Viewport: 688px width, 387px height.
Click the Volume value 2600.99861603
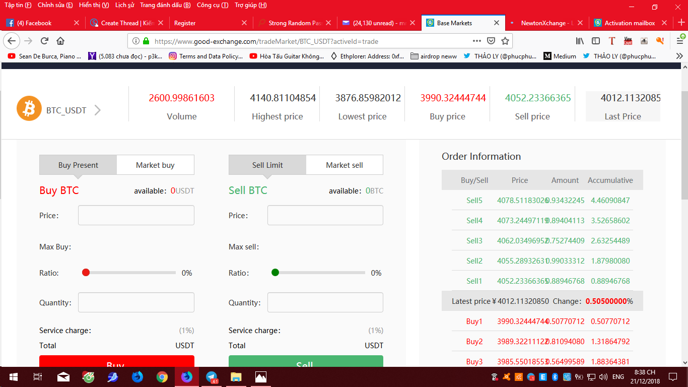[182, 98]
